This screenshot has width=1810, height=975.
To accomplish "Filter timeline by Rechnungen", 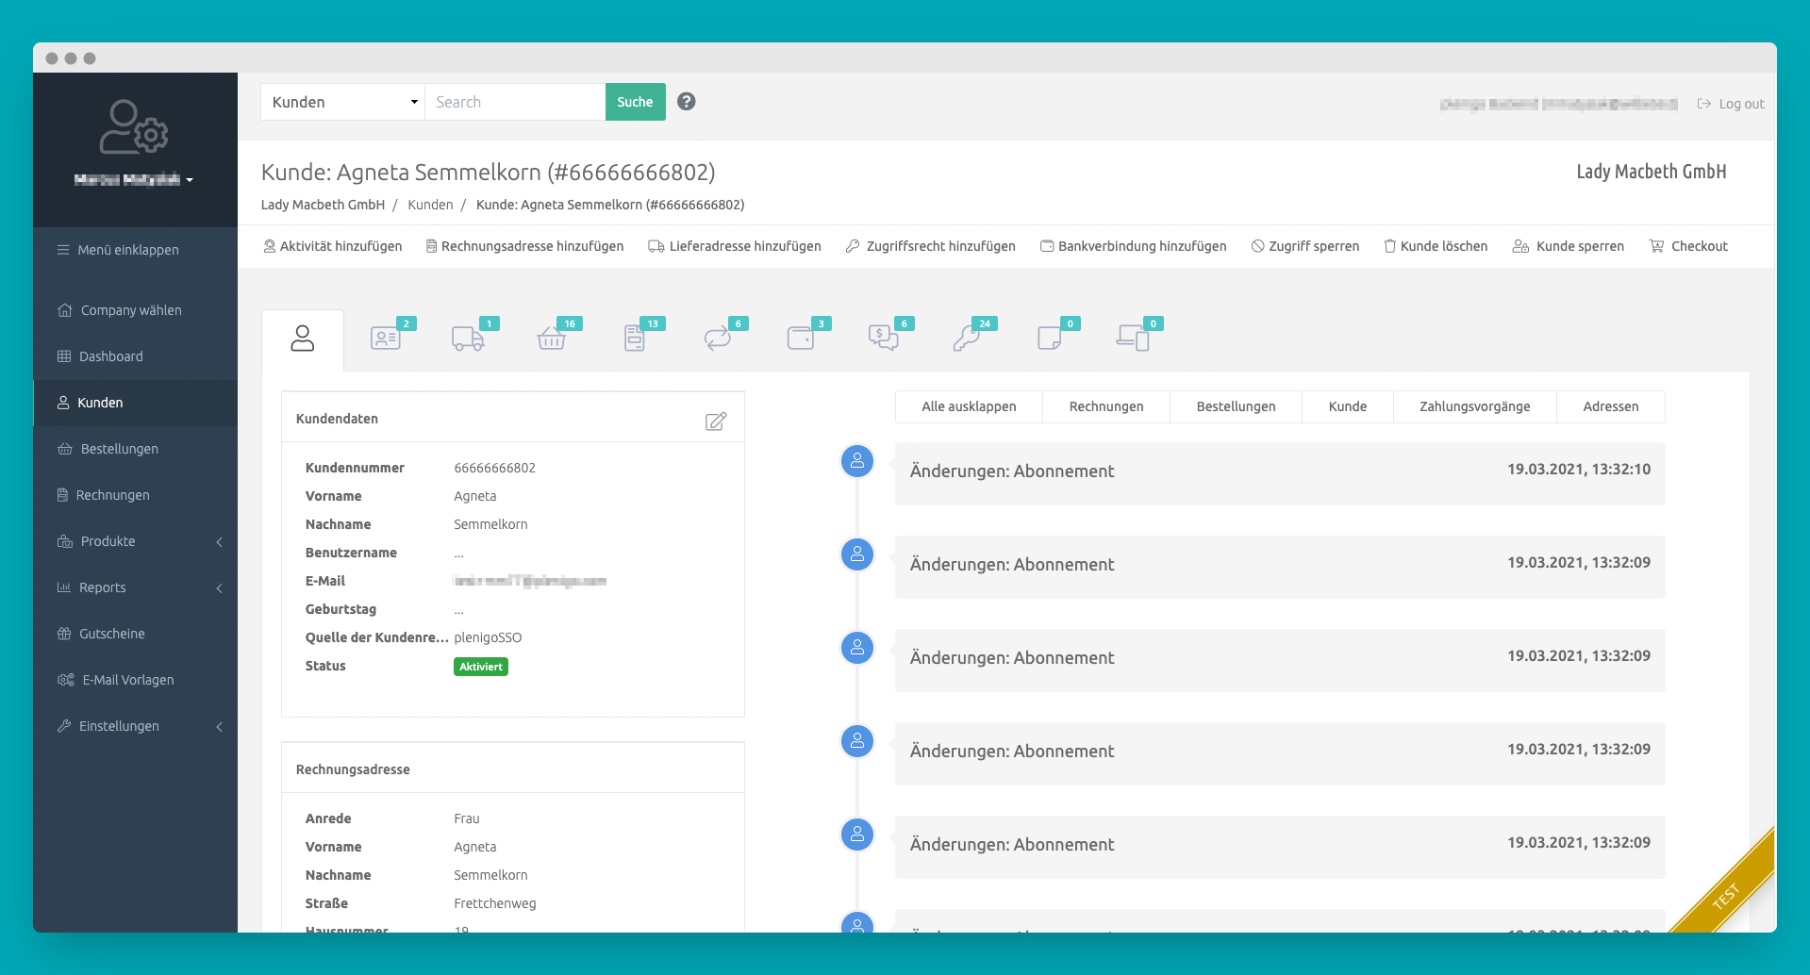I will pos(1106,406).
